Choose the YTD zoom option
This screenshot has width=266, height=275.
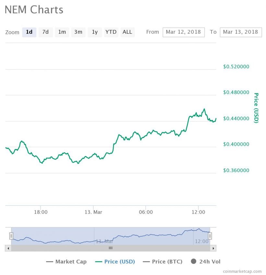(x=111, y=32)
